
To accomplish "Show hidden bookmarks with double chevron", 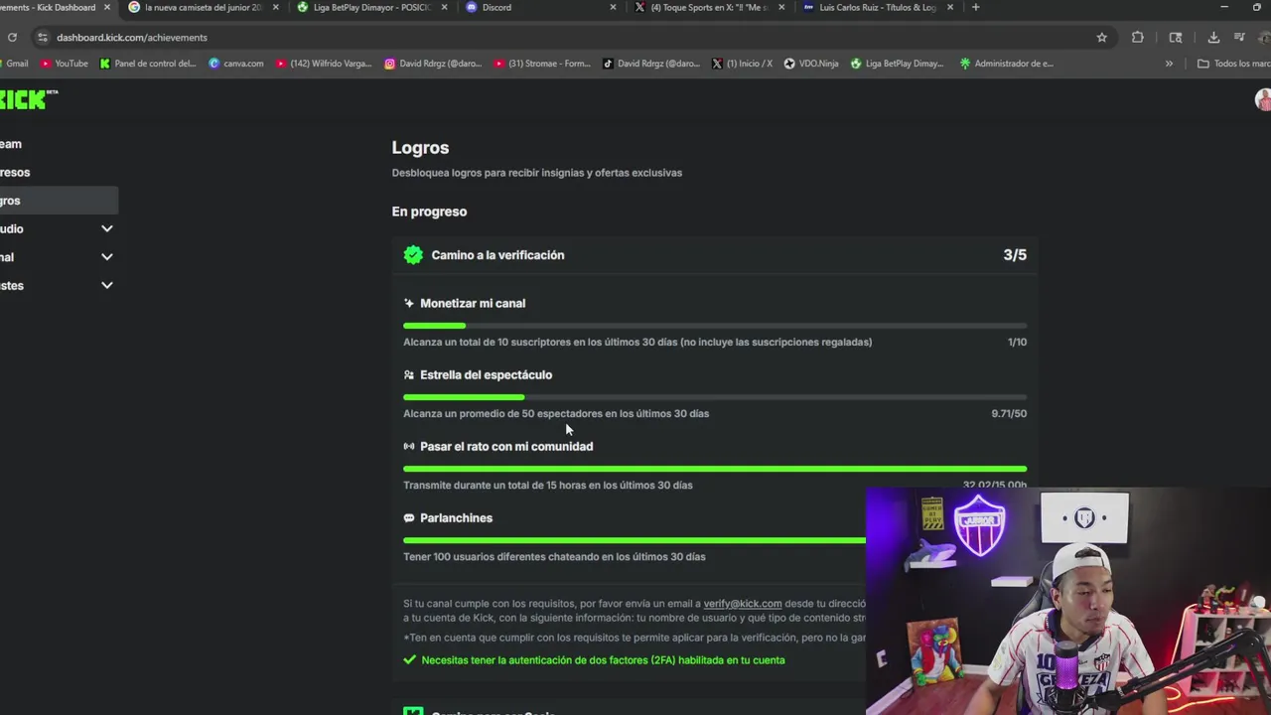I will (x=1169, y=64).
